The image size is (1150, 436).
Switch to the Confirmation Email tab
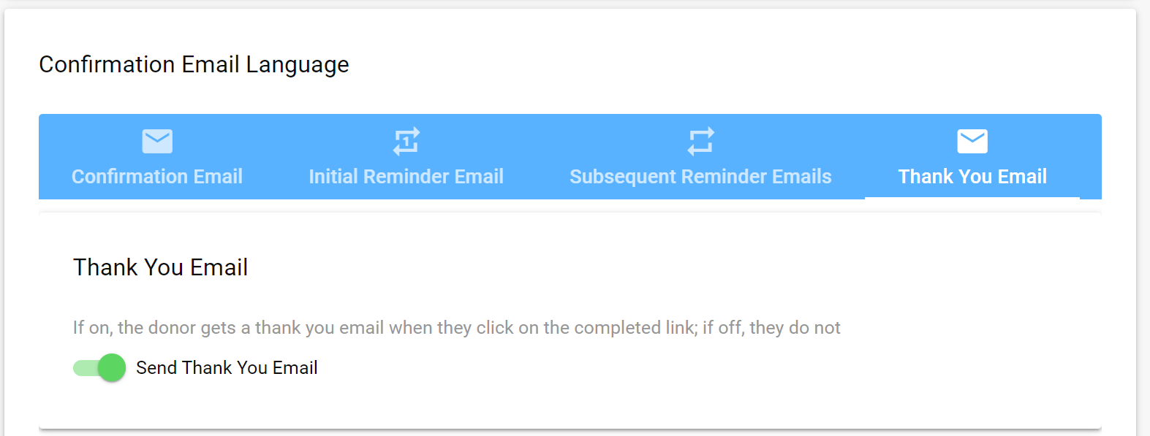click(157, 156)
